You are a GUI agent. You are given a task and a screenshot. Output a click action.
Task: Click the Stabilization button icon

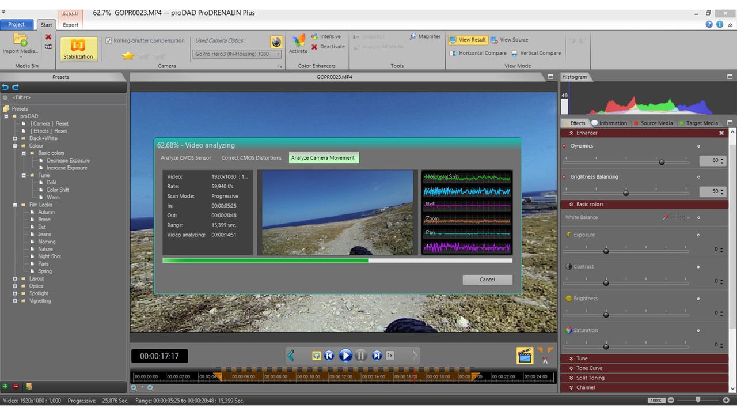78,46
